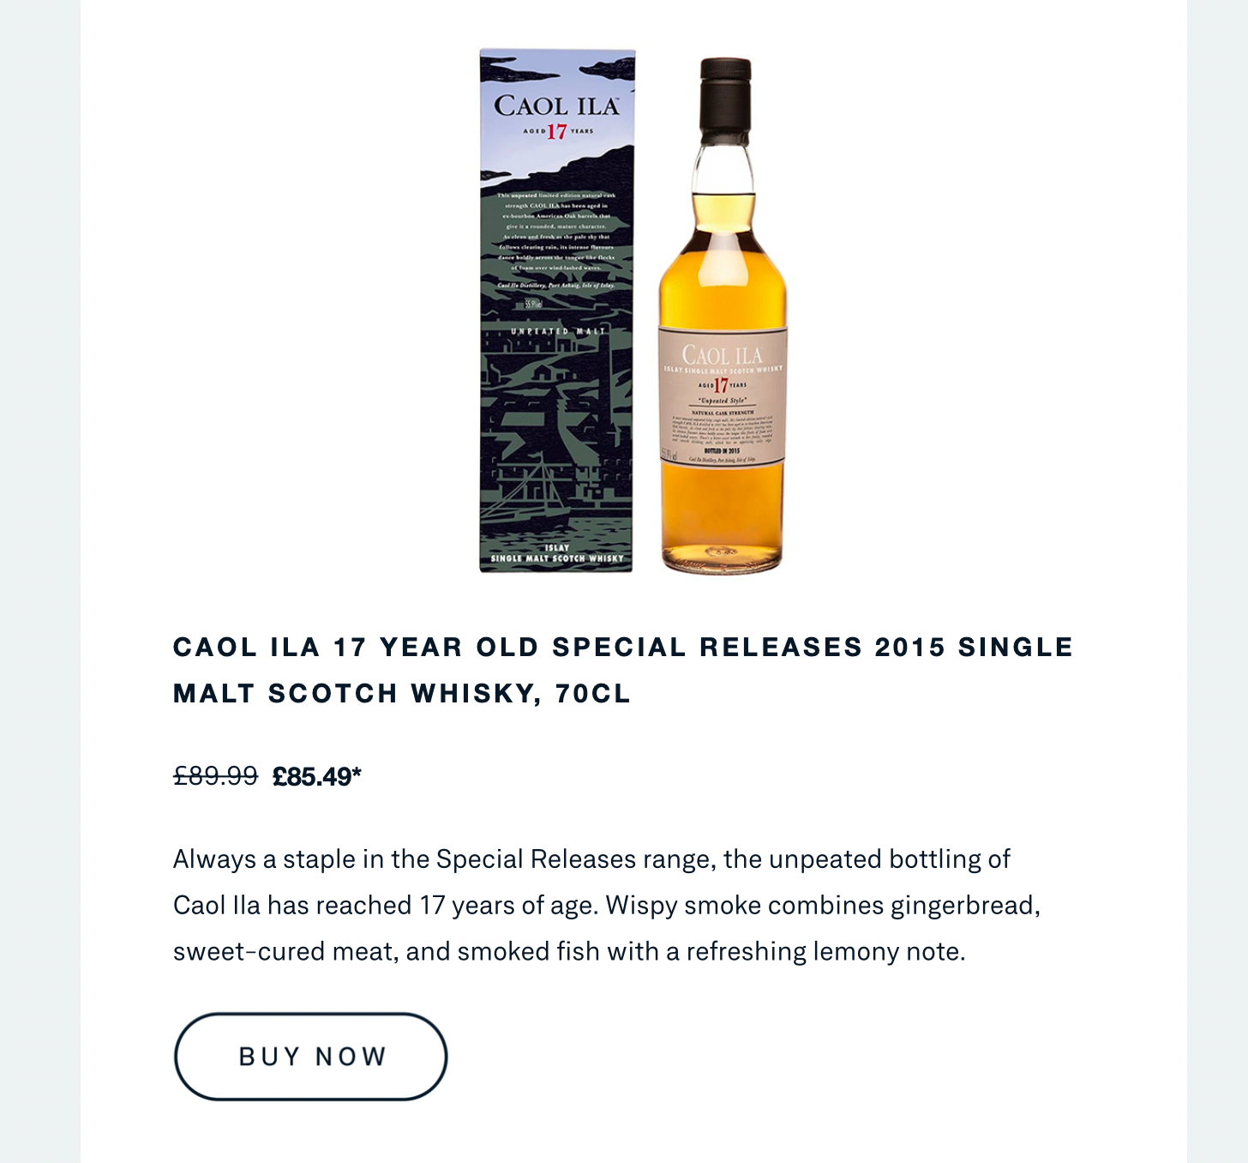Click the CAOL ILA logo on the box
The image size is (1248, 1163).
tap(557, 106)
